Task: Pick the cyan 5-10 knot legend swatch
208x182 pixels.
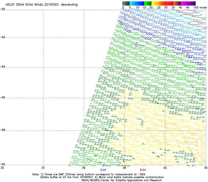Action: (x=133, y=3)
